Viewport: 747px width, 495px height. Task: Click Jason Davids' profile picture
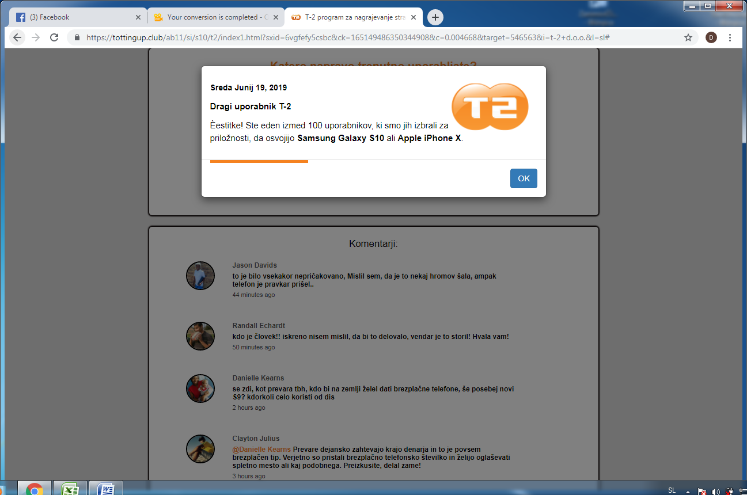click(x=200, y=276)
